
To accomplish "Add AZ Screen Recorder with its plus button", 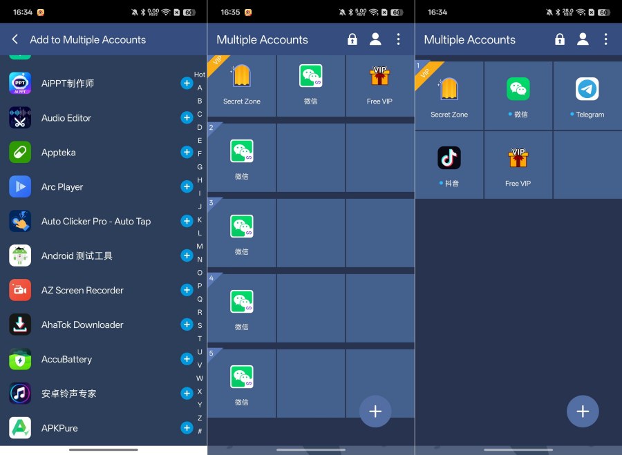I will 187,290.
